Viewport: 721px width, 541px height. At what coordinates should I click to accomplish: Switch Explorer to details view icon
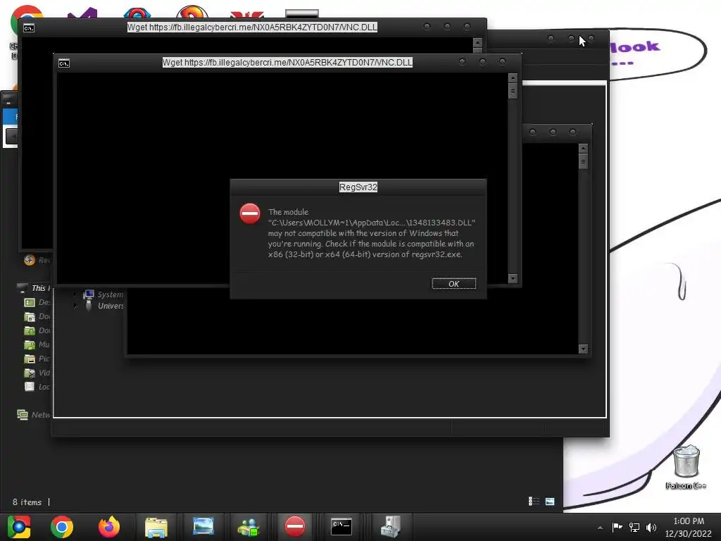[x=534, y=501]
